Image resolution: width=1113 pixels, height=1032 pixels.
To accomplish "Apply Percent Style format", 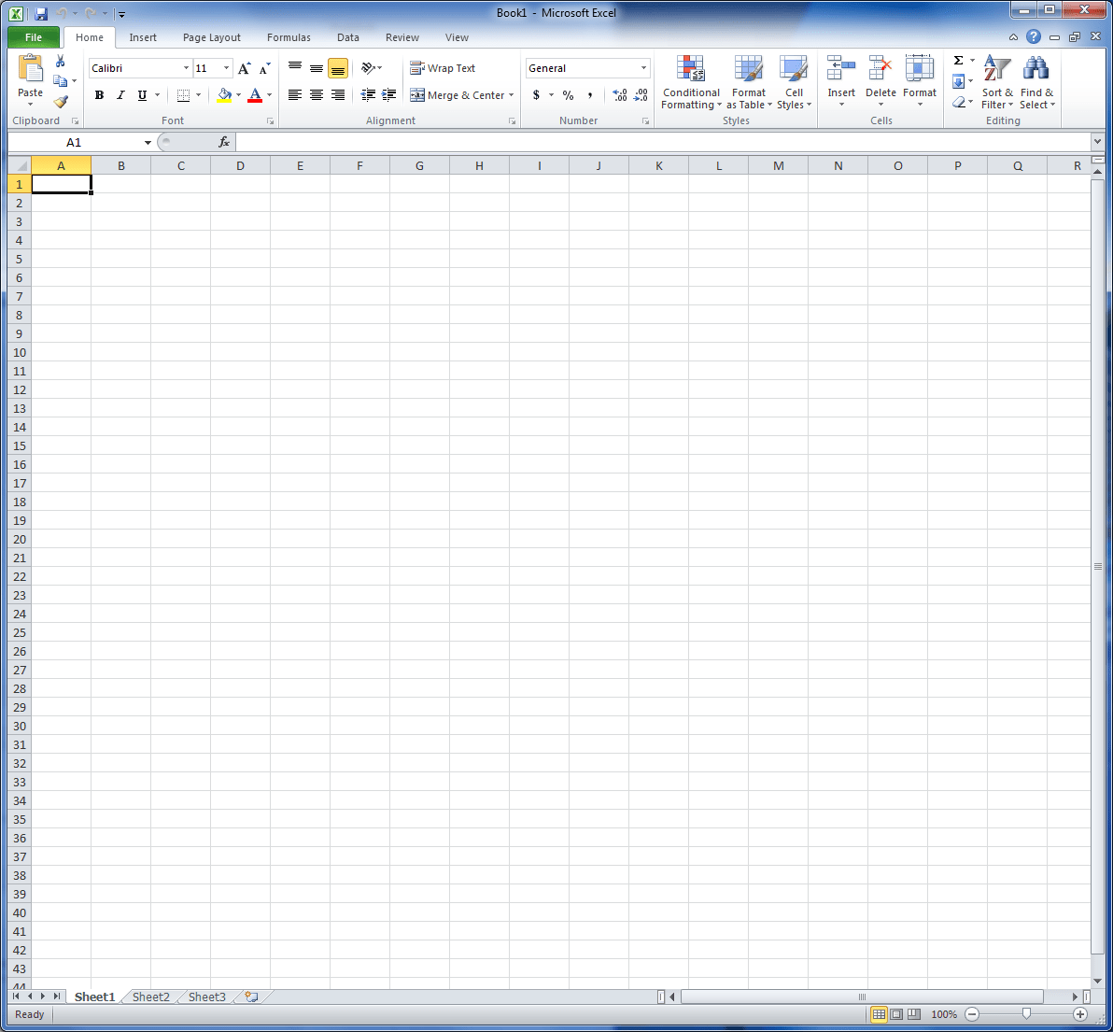I will click(x=568, y=95).
